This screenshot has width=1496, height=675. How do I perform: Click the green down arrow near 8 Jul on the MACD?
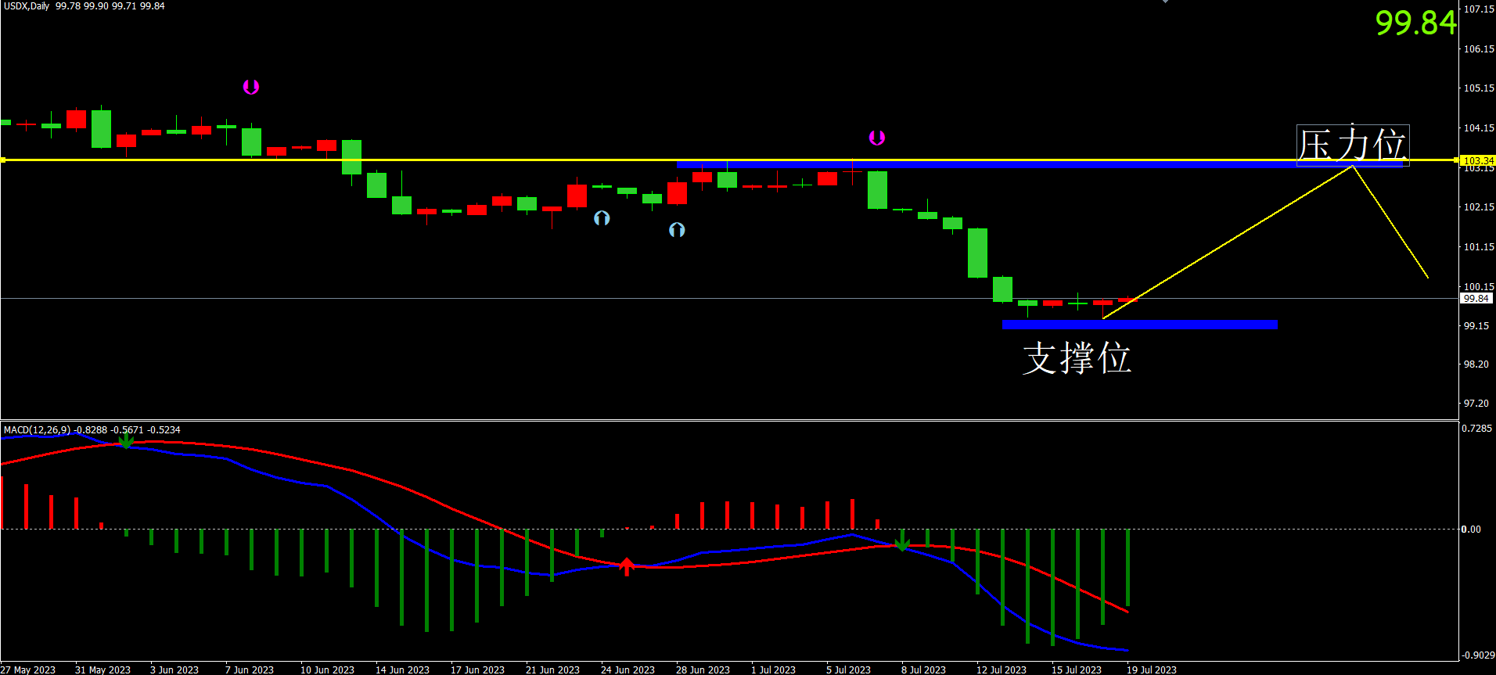pyautogui.click(x=902, y=542)
